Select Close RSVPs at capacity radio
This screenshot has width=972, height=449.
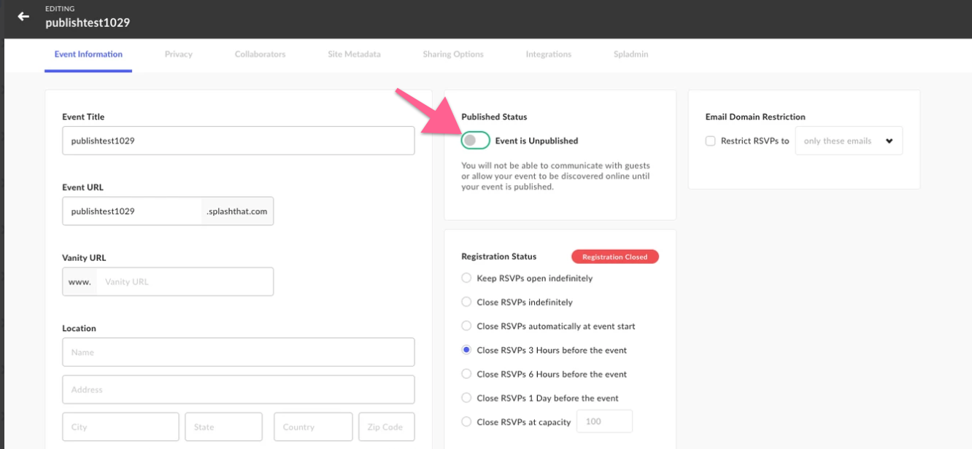pos(466,421)
